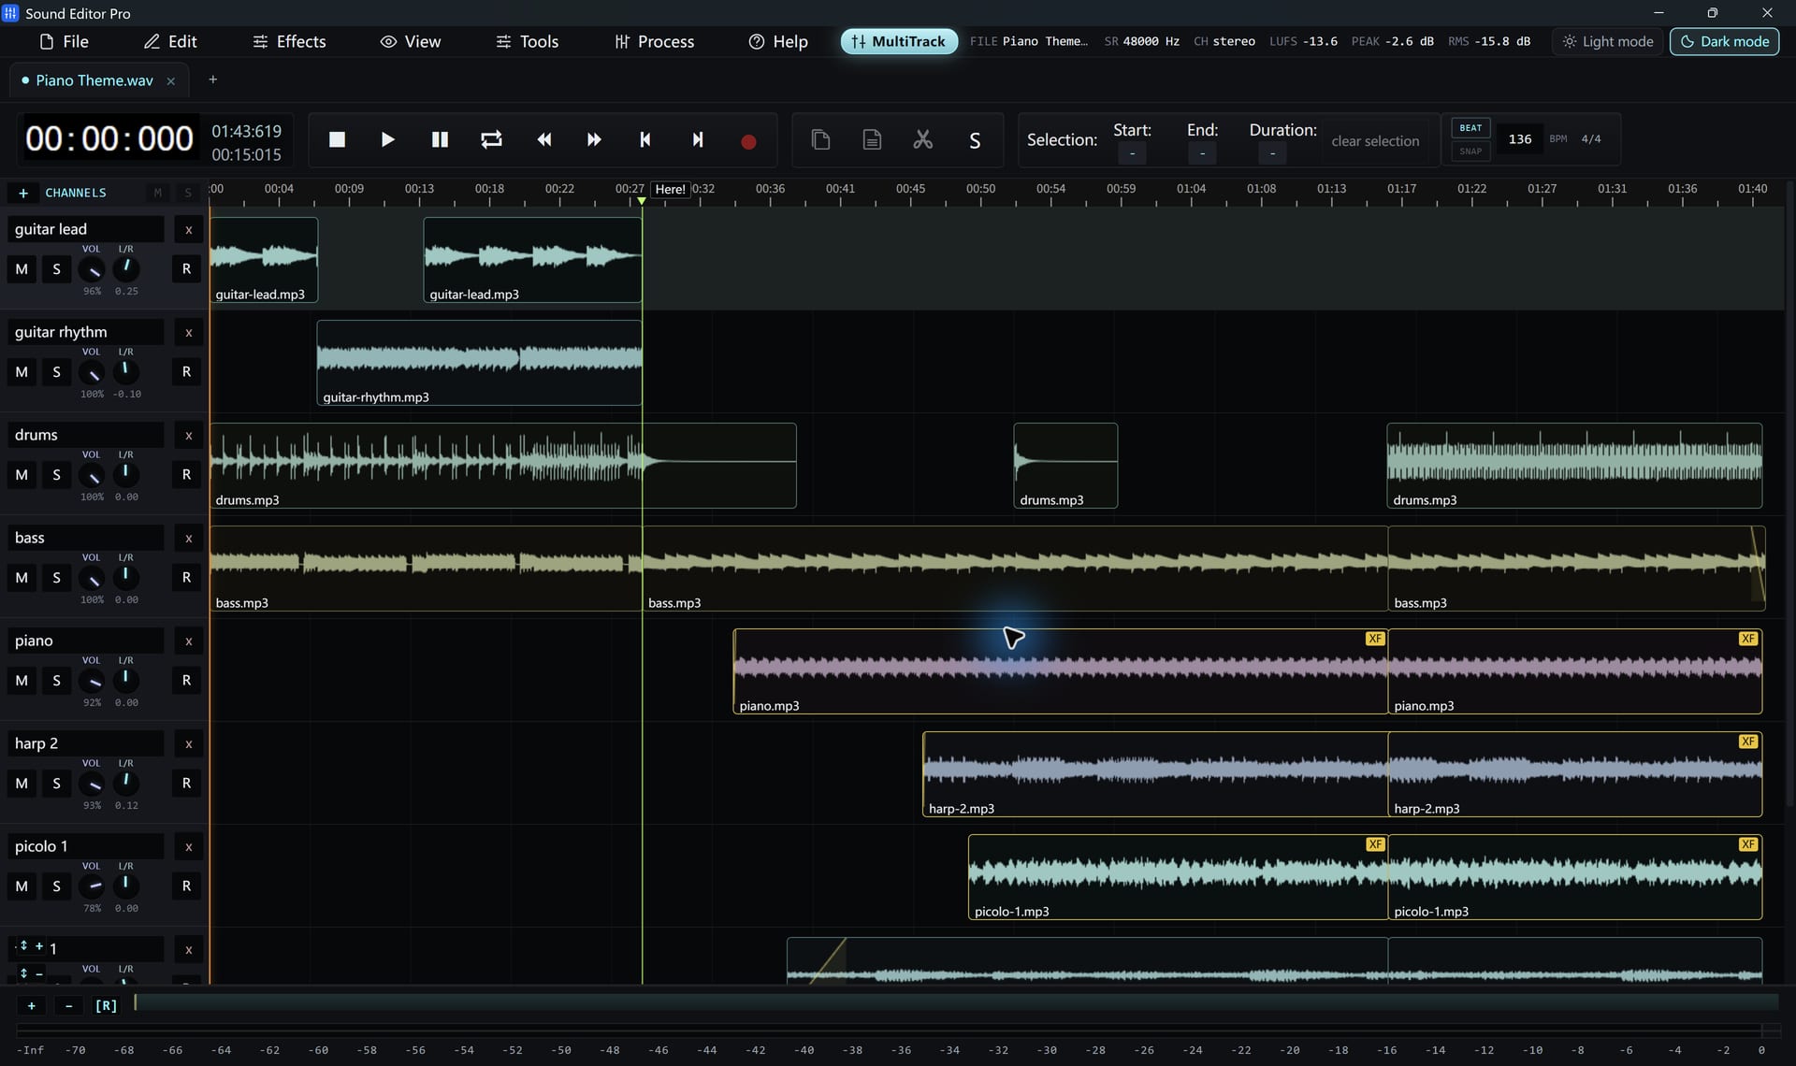Solo the picolo 1 track
The width and height of the screenshot is (1796, 1066).
coord(56,886)
